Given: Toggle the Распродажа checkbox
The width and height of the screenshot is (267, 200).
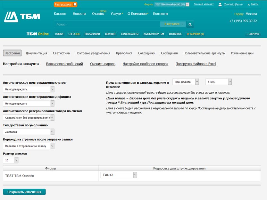Looking at the screenshot, I should point(75,4).
